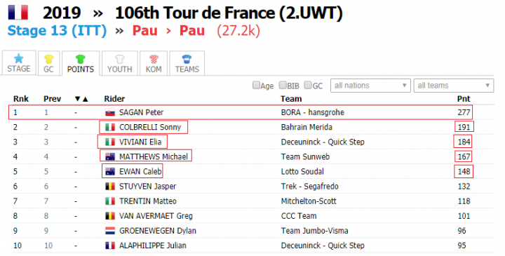Toggle the GC column checkbox
This screenshot has height=256, width=505.
pyautogui.click(x=308, y=86)
